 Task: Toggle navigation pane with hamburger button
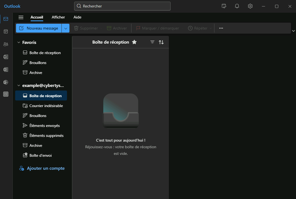click(x=21, y=17)
